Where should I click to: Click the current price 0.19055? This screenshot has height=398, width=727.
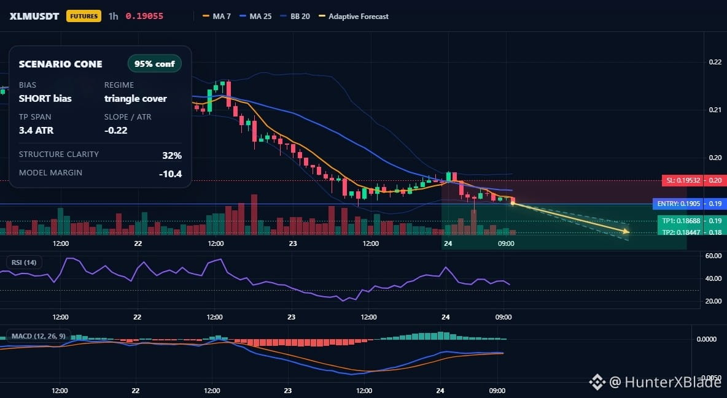click(144, 16)
